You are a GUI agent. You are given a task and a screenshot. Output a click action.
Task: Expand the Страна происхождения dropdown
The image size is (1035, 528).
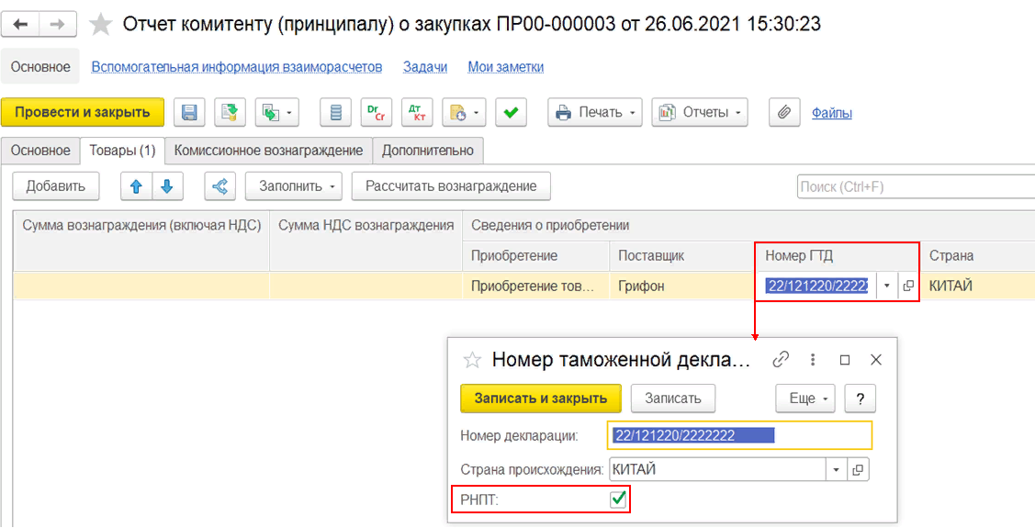(x=836, y=469)
